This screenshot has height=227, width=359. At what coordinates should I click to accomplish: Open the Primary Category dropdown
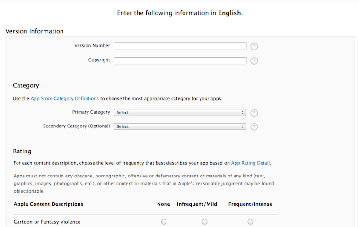tap(180, 113)
